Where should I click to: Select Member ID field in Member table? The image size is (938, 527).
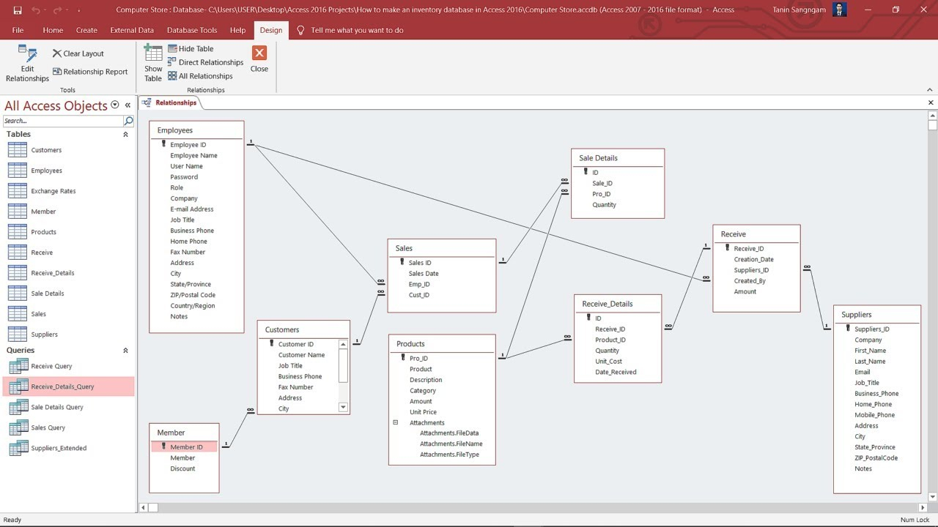(185, 446)
